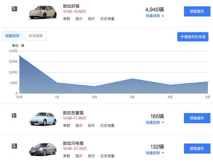Click the price range 18.98-27.28万

pos(75,149)
